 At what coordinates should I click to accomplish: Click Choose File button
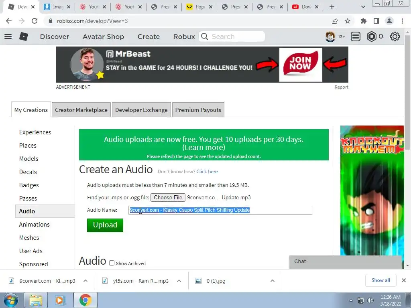[x=168, y=197]
